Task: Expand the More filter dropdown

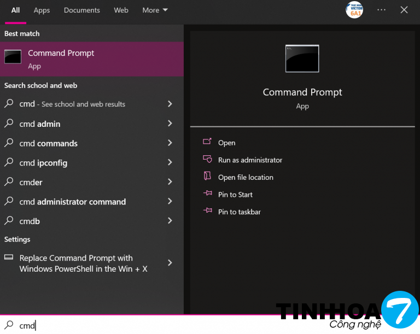Action: click(x=155, y=10)
